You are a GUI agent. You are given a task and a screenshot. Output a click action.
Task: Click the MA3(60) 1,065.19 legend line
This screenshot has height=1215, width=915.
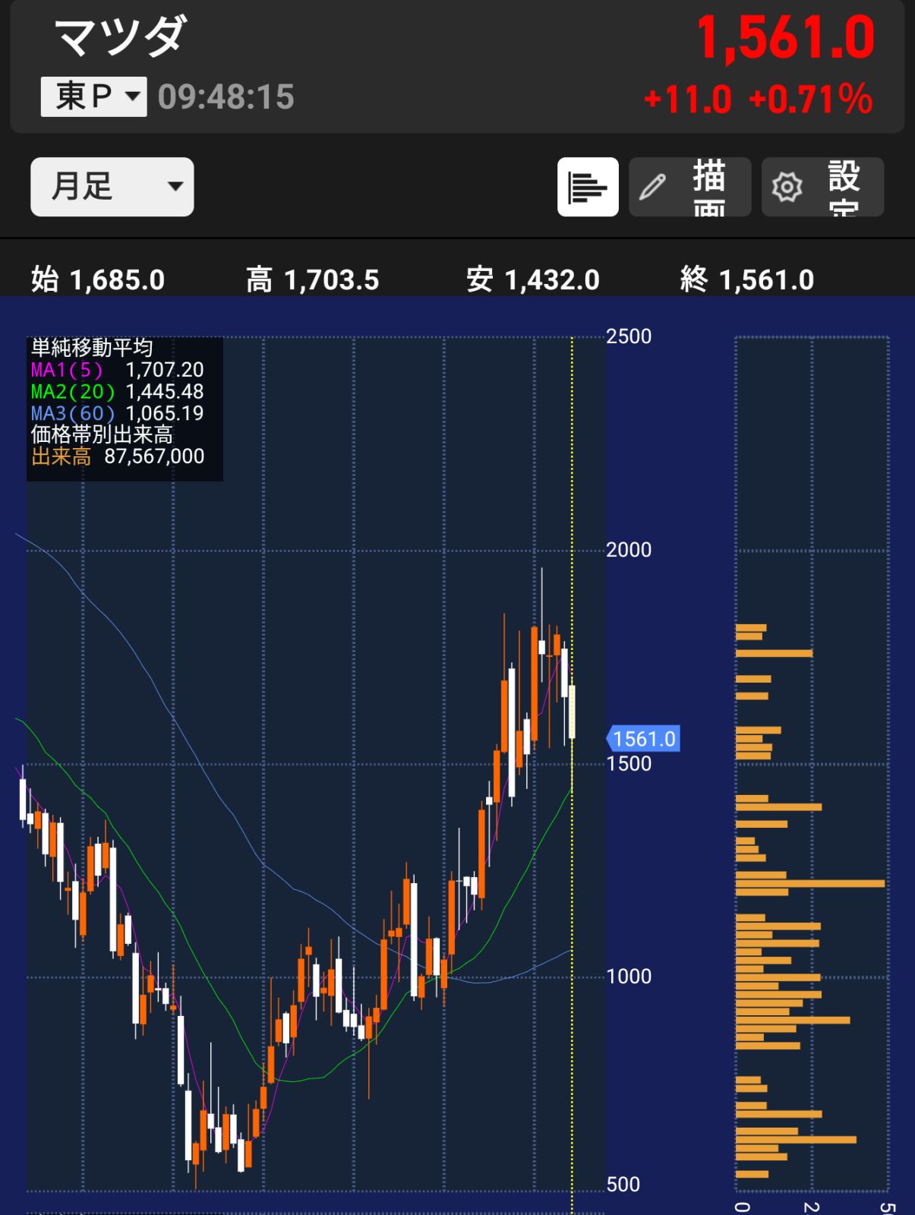[x=118, y=414]
